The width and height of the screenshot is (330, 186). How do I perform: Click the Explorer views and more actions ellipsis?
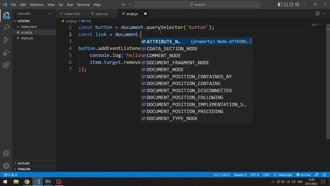[50, 14]
